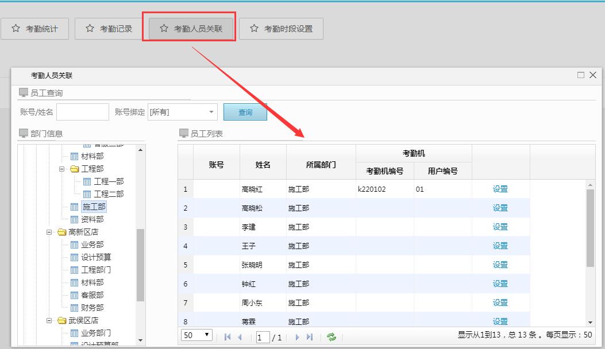Screen dimensions: 605x349
Task: Select 工程二部 in the department tree
Action: [108, 194]
